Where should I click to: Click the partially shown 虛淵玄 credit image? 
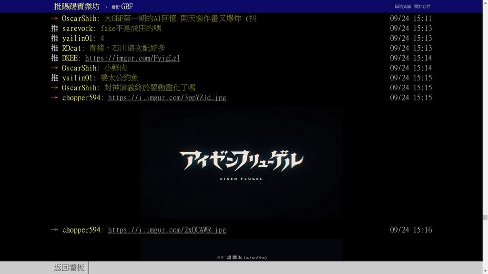pyautogui.click(x=241, y=250)
